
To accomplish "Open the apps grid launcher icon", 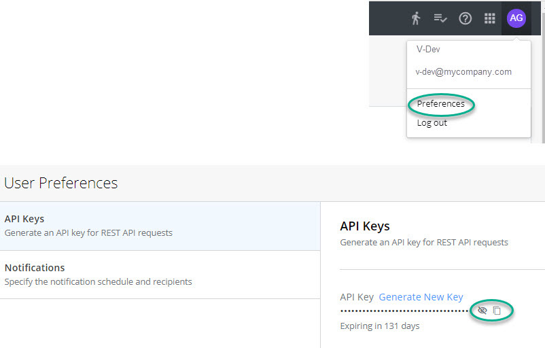I will pos(490,18).
